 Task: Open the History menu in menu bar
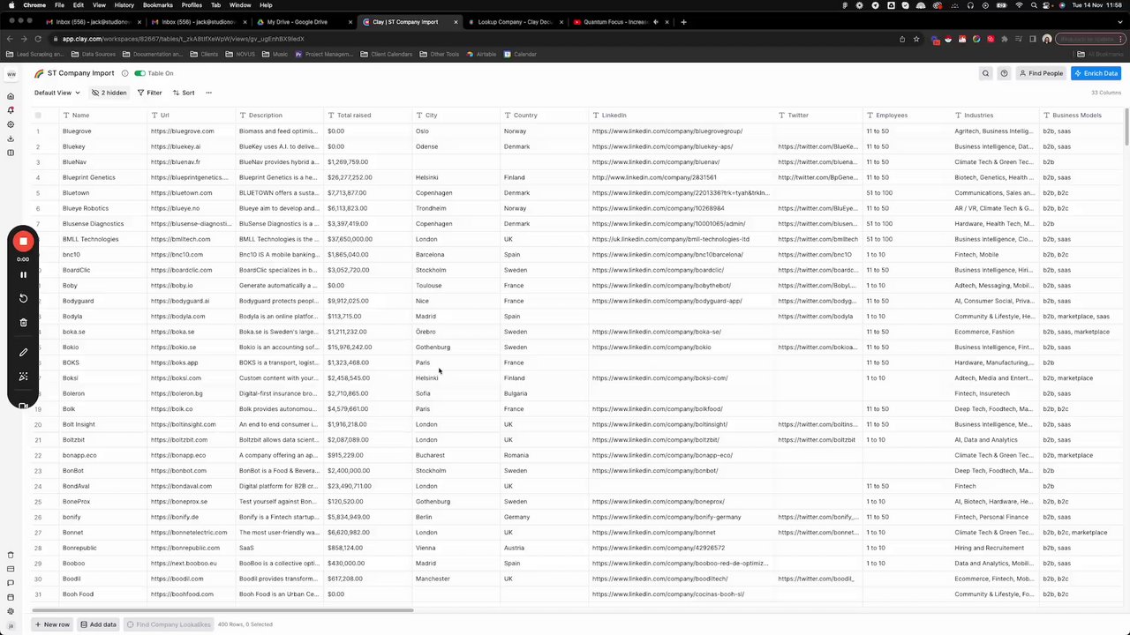click(124, 5)
